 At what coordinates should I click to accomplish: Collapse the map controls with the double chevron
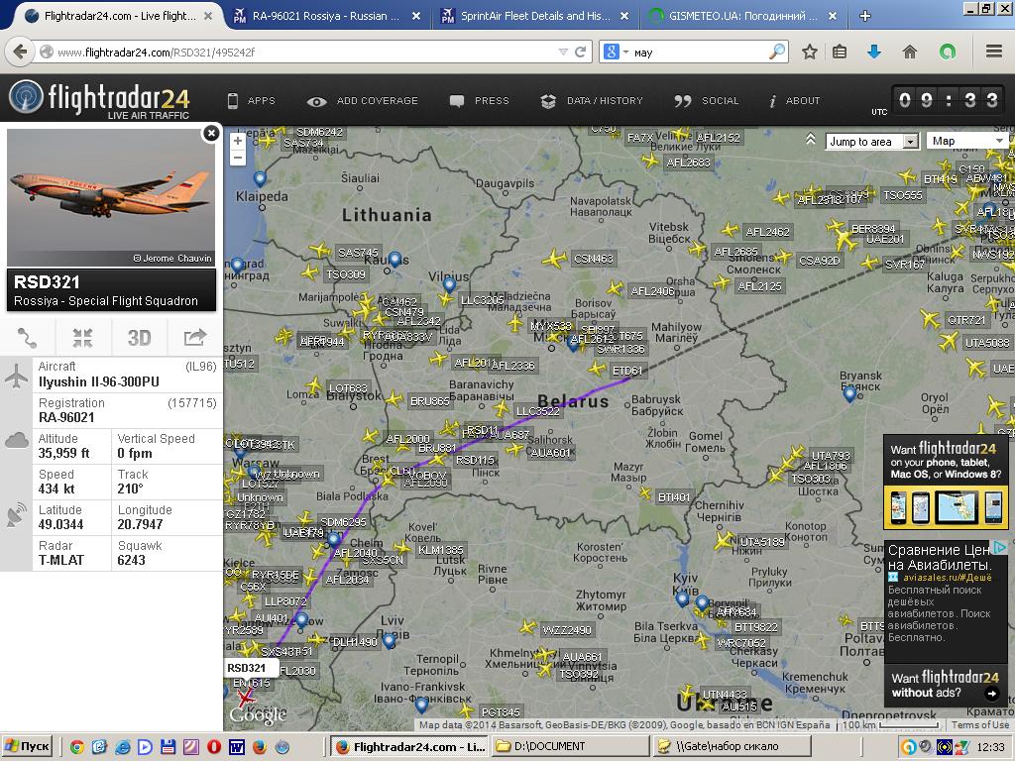tap(811, 141)
